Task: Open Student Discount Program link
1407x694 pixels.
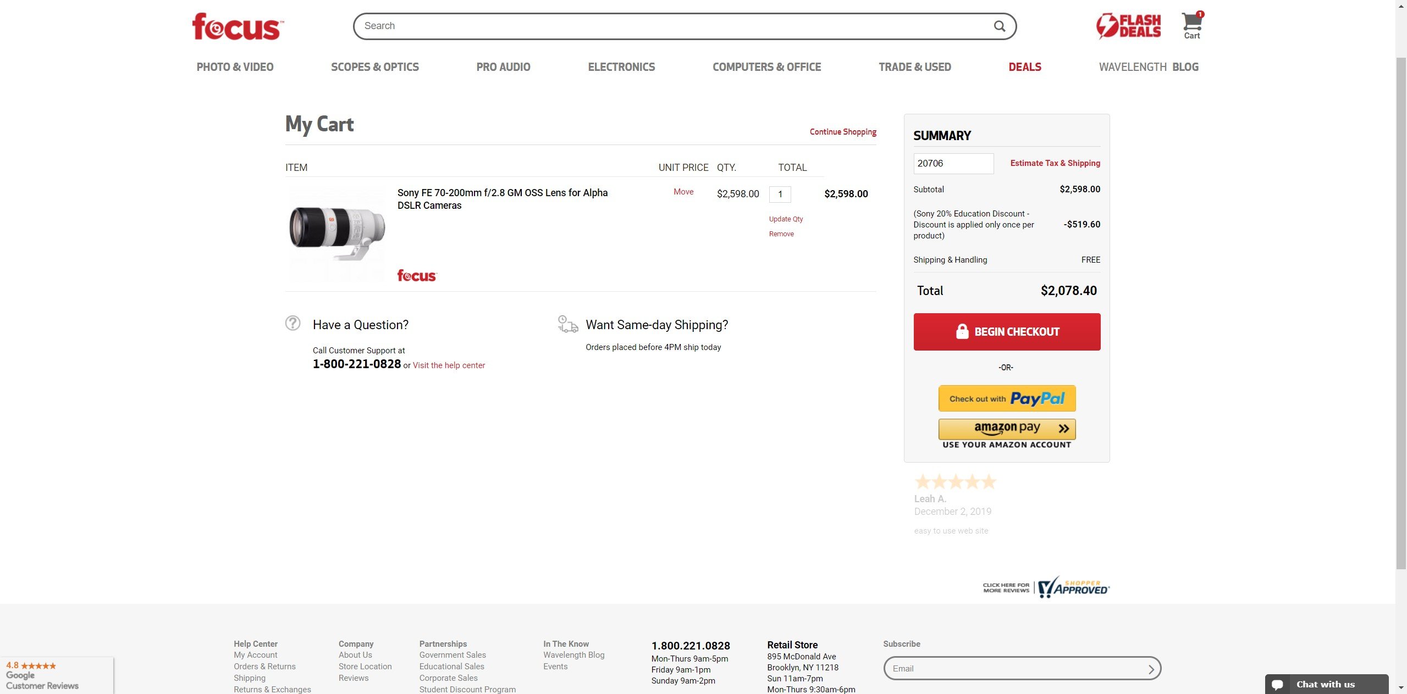Action: tap(467, 690)
